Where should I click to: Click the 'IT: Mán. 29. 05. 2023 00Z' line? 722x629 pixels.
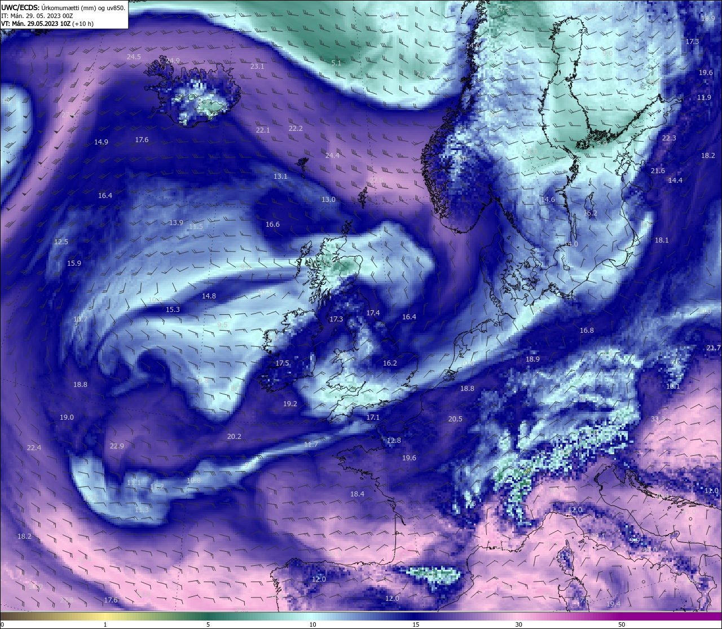[x=37, y=16]
